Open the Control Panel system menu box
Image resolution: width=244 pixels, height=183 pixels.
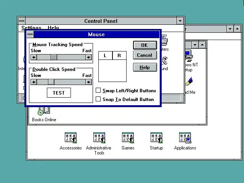tap(22, 21)
